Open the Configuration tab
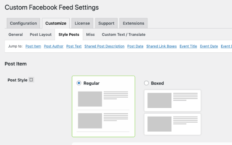This screenshot has width=232, height=145. pos(23,23)
